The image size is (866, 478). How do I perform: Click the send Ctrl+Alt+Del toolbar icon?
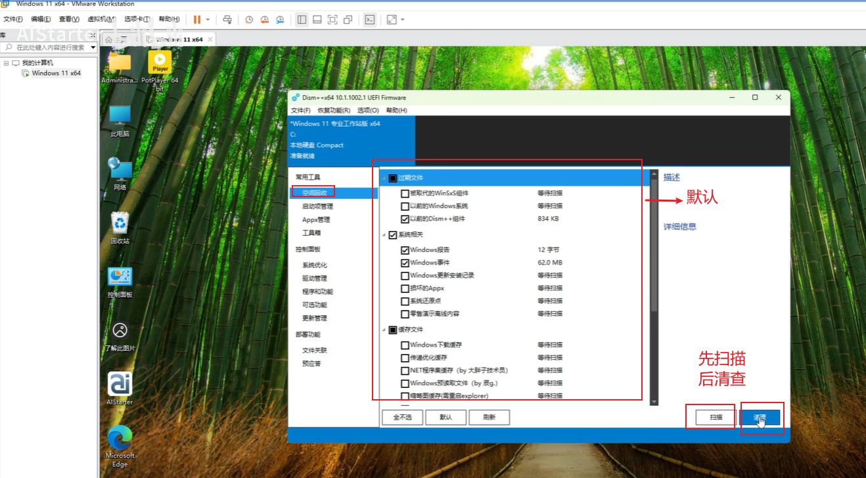tap(227, 20)
